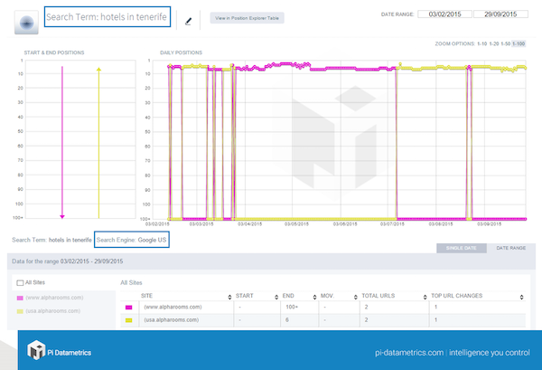The image size is (542, 370).
Task: Select zoom option 1-100
Action: click(519, 43)
